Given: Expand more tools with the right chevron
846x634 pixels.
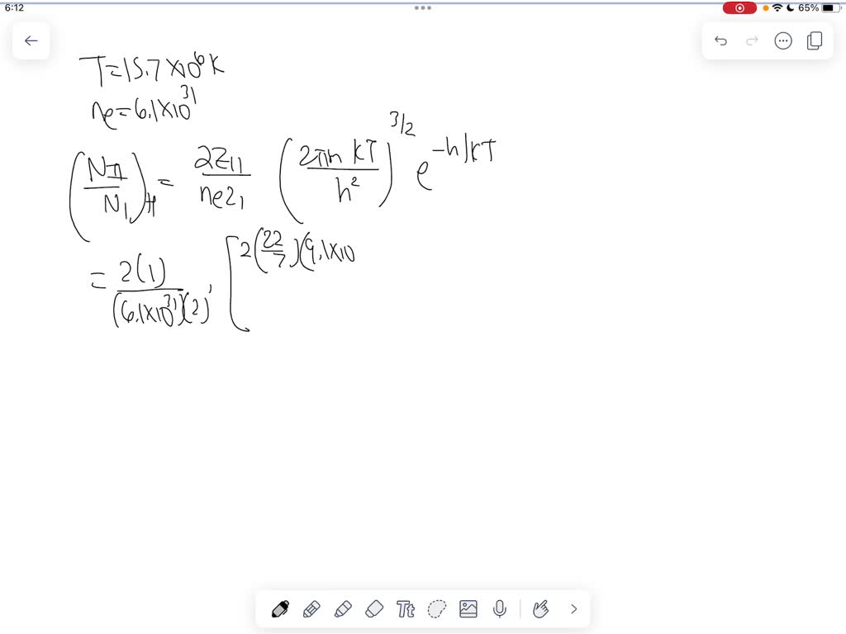Looking at the screenshot, I should pyautogui.click(x=573, y=608).
